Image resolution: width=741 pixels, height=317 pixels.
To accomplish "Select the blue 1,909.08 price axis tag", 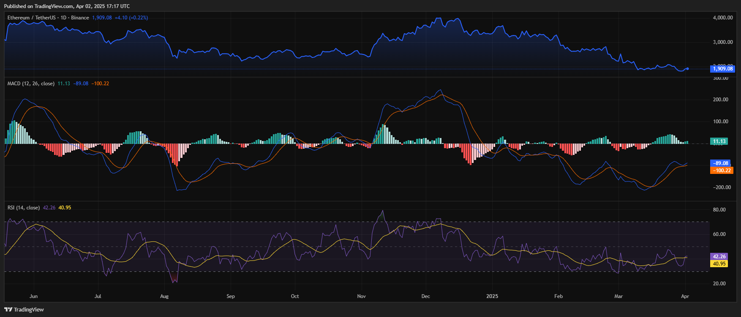I will coord(722,69).
